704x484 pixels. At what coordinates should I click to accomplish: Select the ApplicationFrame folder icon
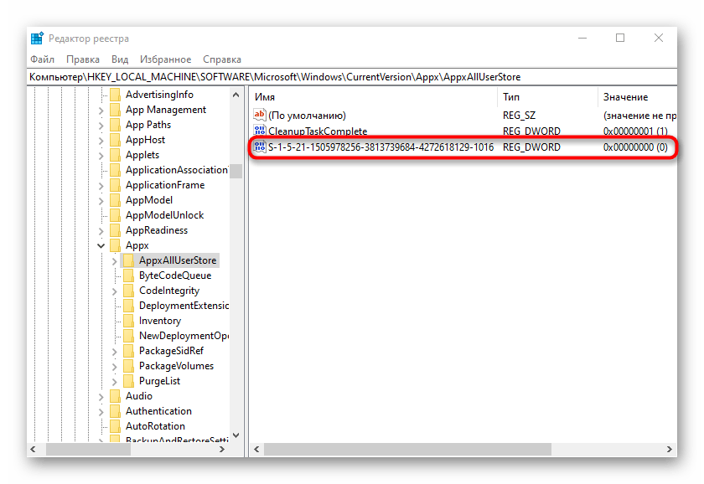(x=116, y=185)
